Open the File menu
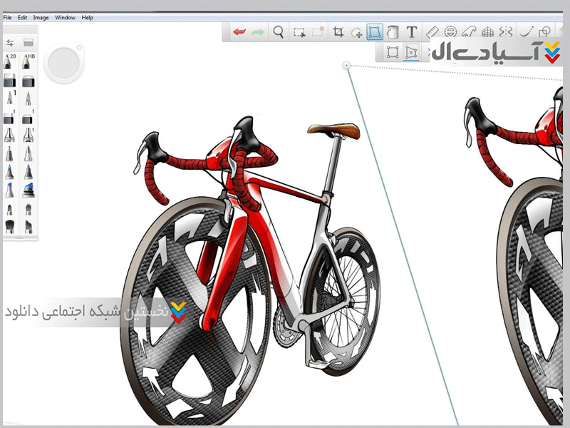 pyautogui.click(x=7, y=16)
